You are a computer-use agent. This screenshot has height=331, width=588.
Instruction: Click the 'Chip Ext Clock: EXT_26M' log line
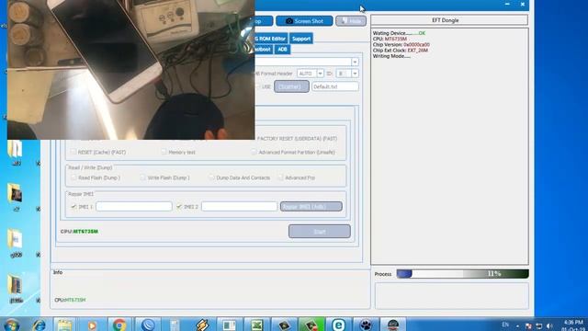pos(401,50)
